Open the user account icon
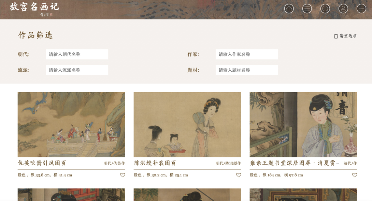 point(343,9)
